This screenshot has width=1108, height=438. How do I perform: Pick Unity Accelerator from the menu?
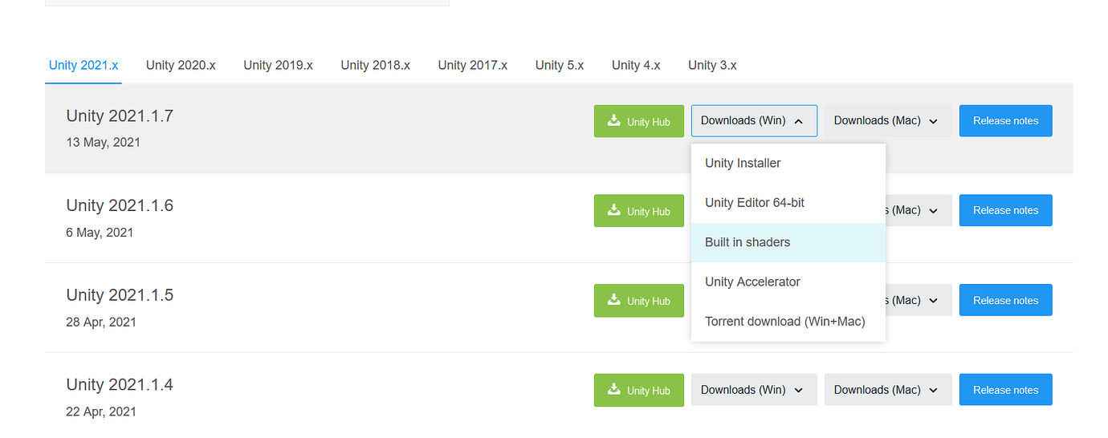tap(752, 282)
